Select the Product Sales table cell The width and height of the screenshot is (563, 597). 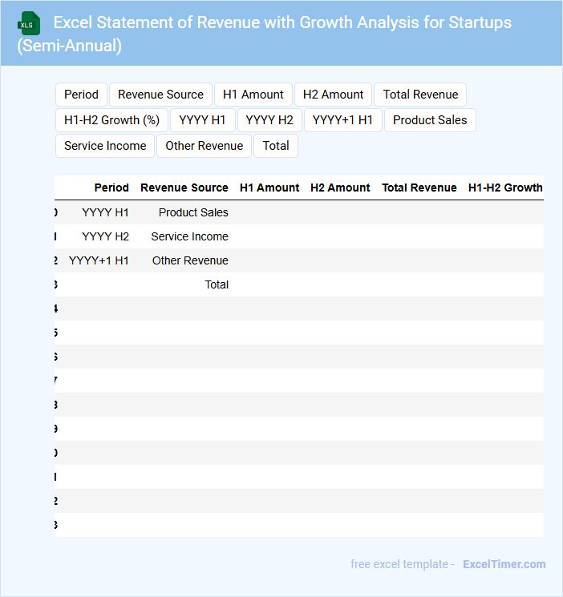click(193, 212)
